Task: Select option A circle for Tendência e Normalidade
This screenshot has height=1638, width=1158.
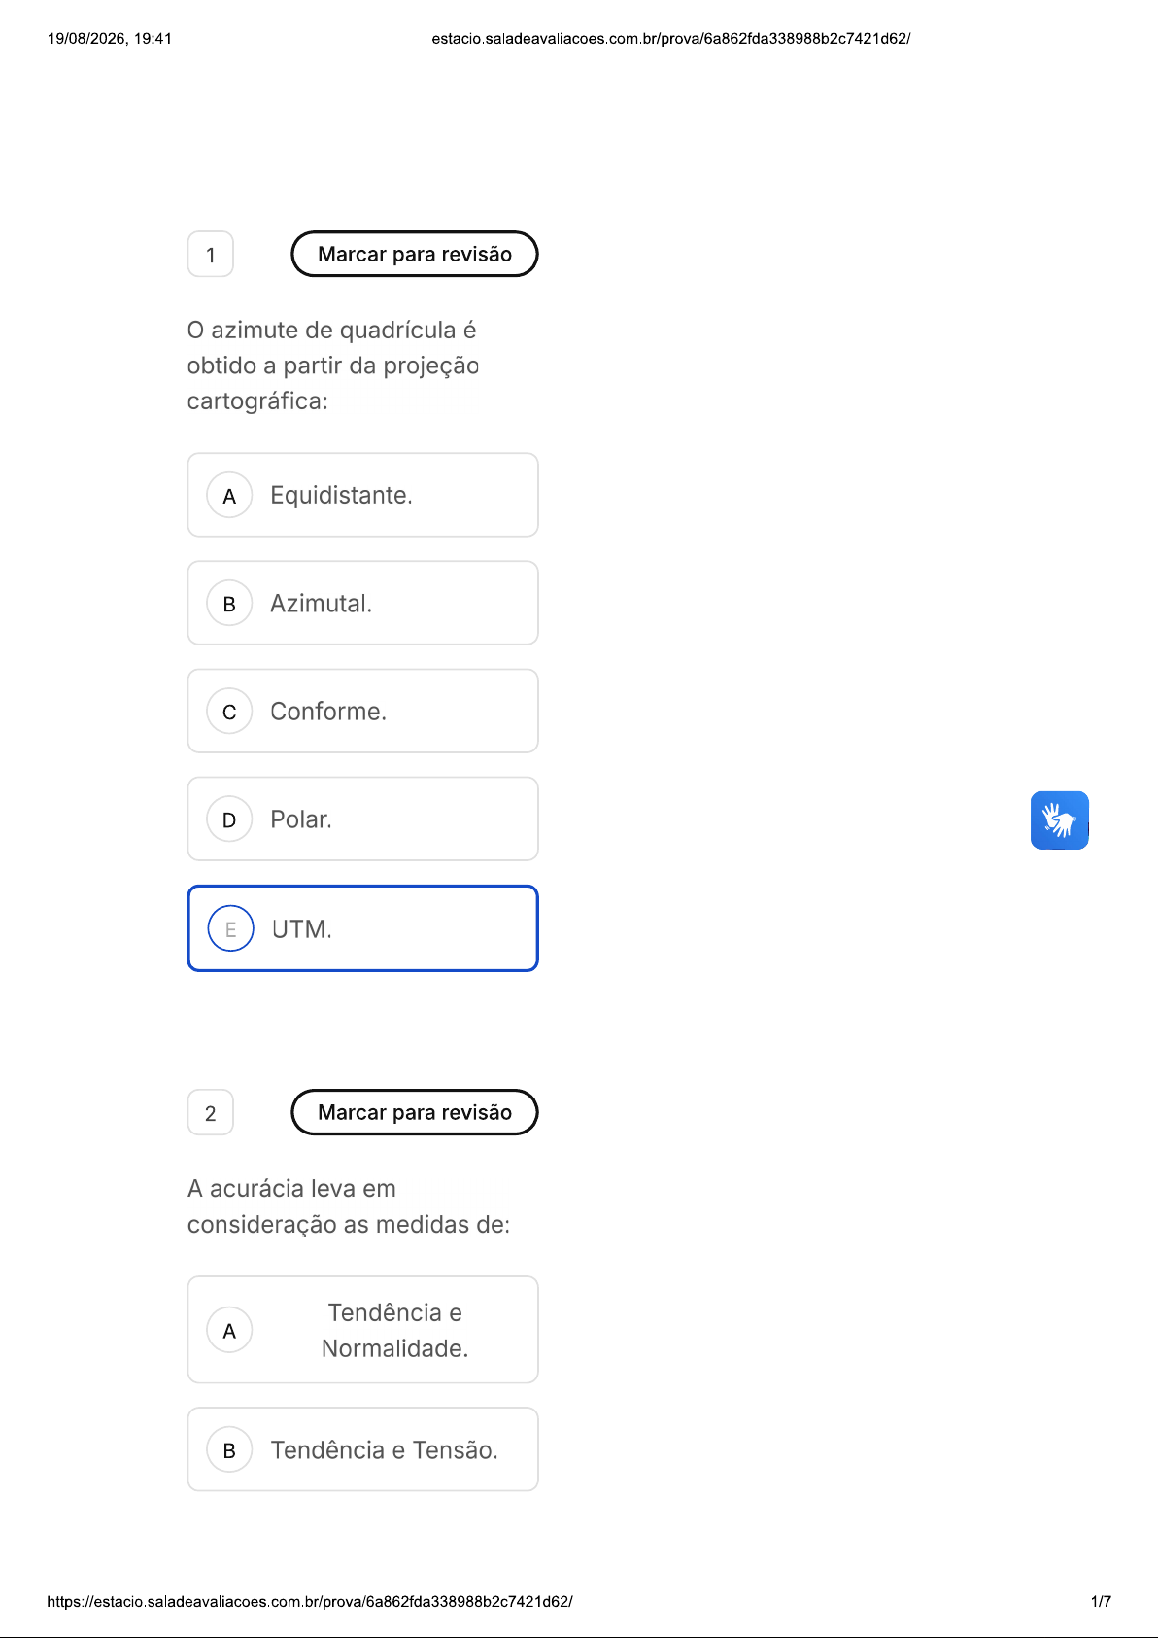Action: click(x=229, y=1330)
